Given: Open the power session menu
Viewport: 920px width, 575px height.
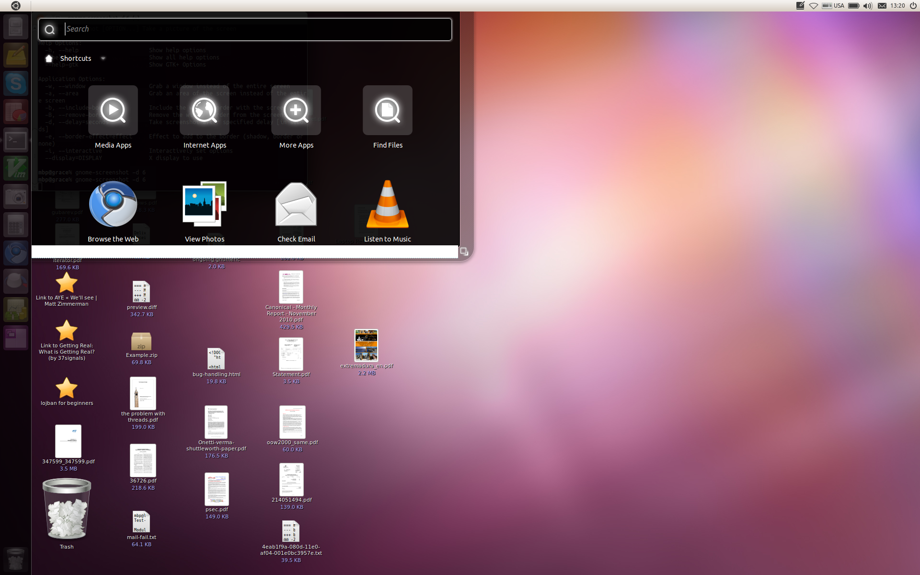Looking at the screenshot, I should 913,6.
